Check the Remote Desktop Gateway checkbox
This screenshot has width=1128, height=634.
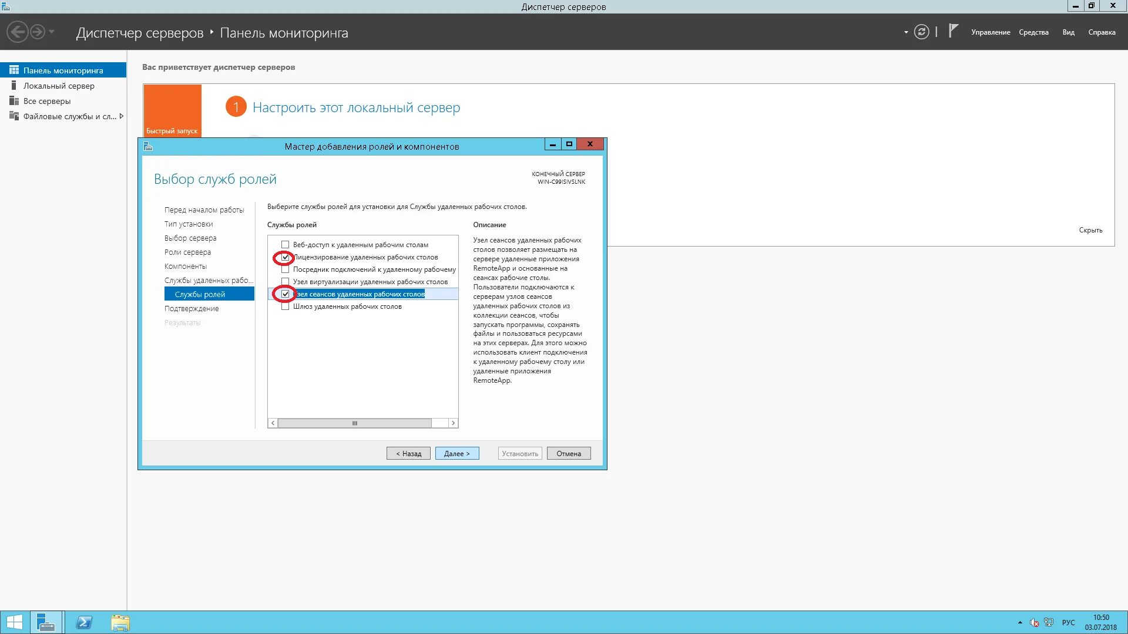(x=286, y=306)
